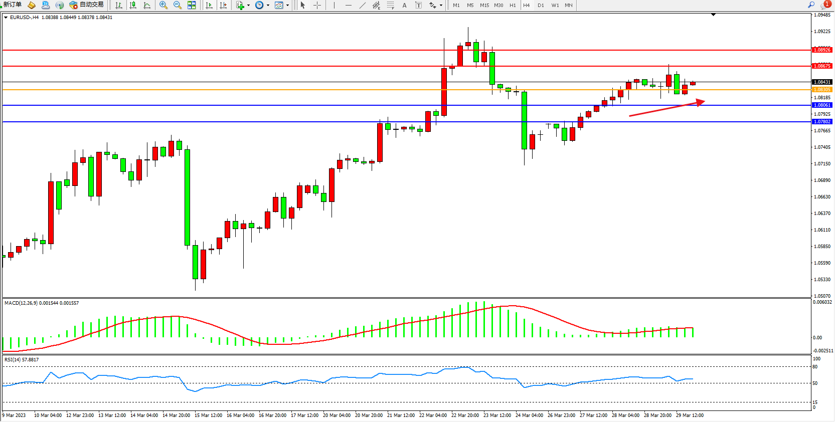Expand the chart templates dropdown arrow
Viewport: 835px width, 422px height.
click(x=287, y=6)
